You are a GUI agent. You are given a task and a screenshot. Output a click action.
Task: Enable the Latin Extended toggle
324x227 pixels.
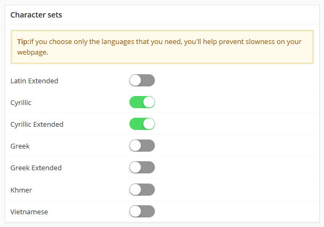[x=142, y=81]
